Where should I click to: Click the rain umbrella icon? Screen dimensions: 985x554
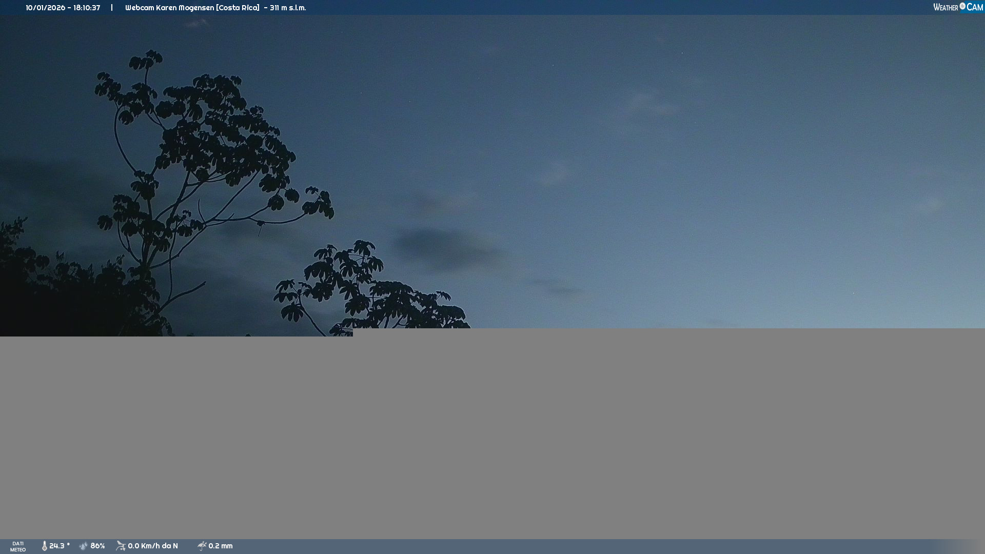click(x=202, y=546)
